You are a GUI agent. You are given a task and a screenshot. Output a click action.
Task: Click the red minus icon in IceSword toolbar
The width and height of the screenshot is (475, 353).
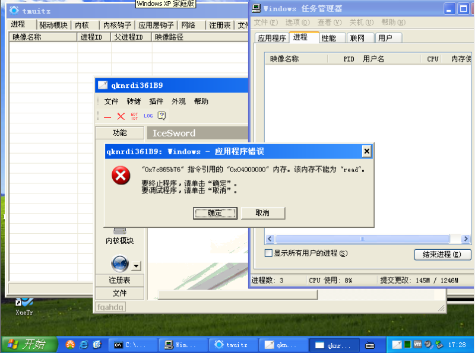coord(107,116)
